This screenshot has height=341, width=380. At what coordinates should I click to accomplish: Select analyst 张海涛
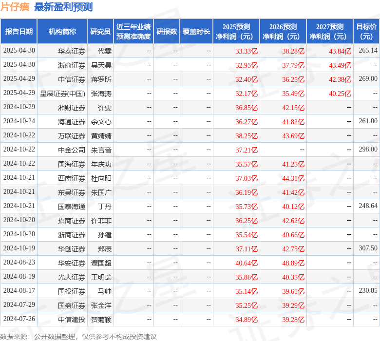pyautogui.click(x=101, y=94)
